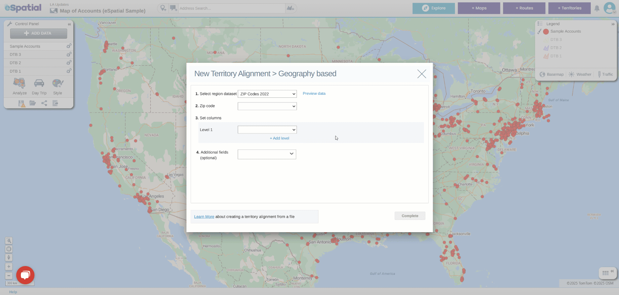
Task: Select the Sample Accounts layer row
Action: pyautogui.click(x=39, y=46)
